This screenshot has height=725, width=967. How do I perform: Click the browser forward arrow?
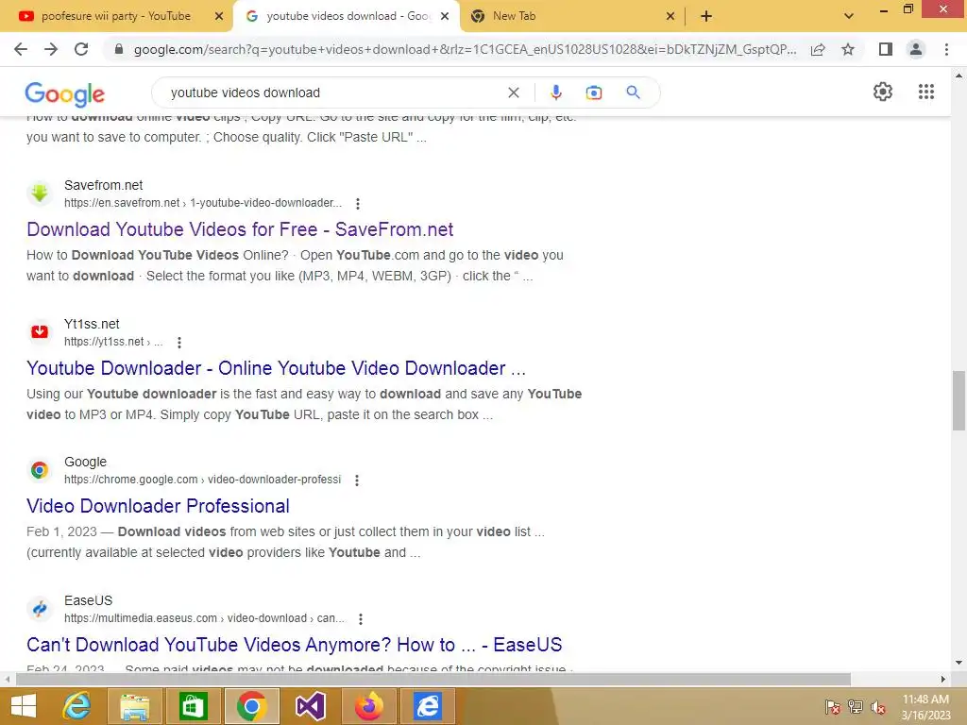51,49
